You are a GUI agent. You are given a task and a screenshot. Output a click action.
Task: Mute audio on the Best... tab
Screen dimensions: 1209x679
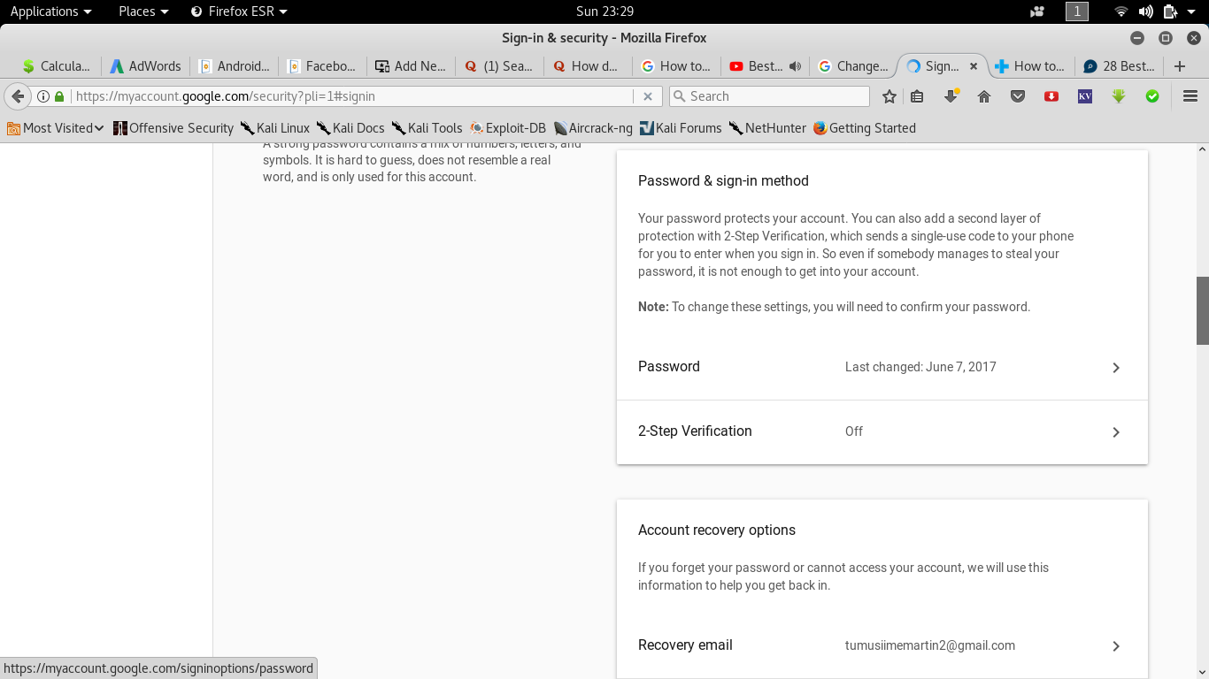[794, 65]
